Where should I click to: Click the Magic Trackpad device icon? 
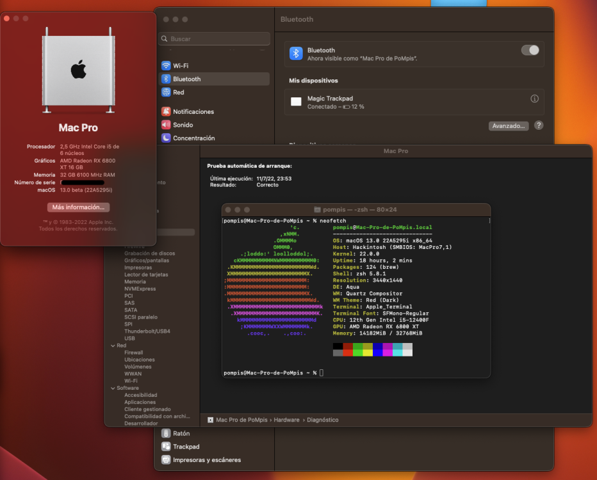click(x=296, y=102)
